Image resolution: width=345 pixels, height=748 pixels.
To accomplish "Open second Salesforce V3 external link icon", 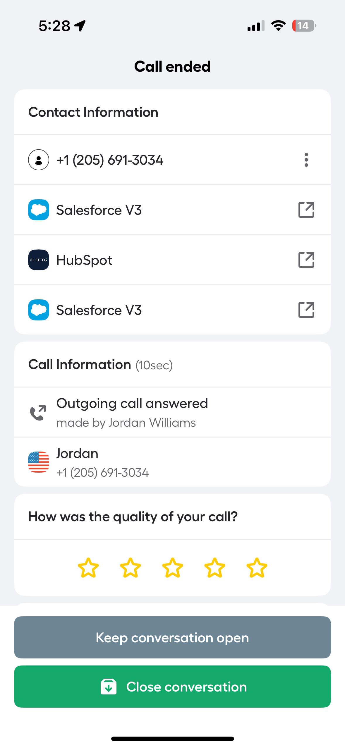I will pos(306,310).
